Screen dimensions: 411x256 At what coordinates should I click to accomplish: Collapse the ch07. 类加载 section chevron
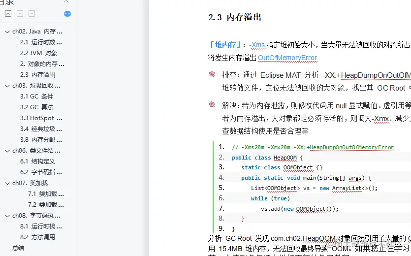point(7,183)
